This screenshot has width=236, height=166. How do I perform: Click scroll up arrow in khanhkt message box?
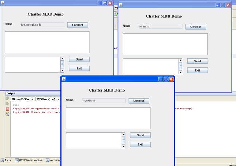pos(181,60)
